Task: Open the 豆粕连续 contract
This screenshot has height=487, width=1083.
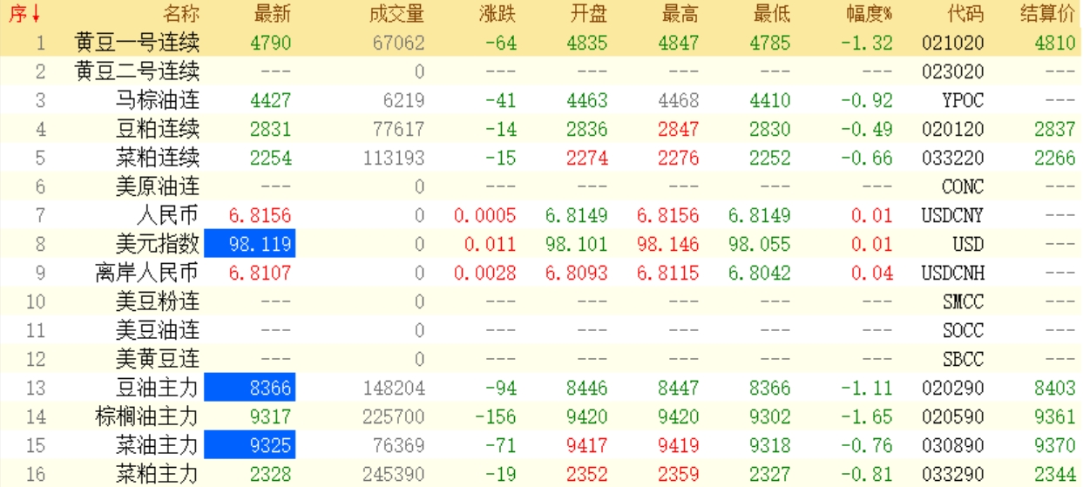Action: point(158,129)
